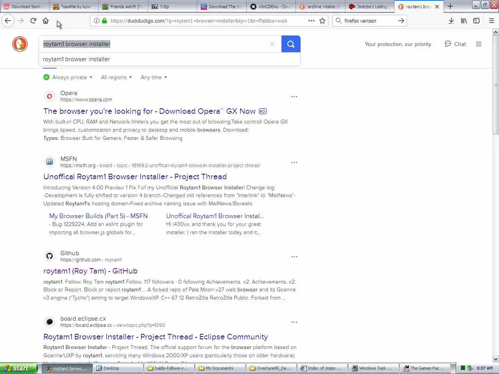Click the page vertical scrollbar thumb
499x374 pixels.
click(496, 85)
